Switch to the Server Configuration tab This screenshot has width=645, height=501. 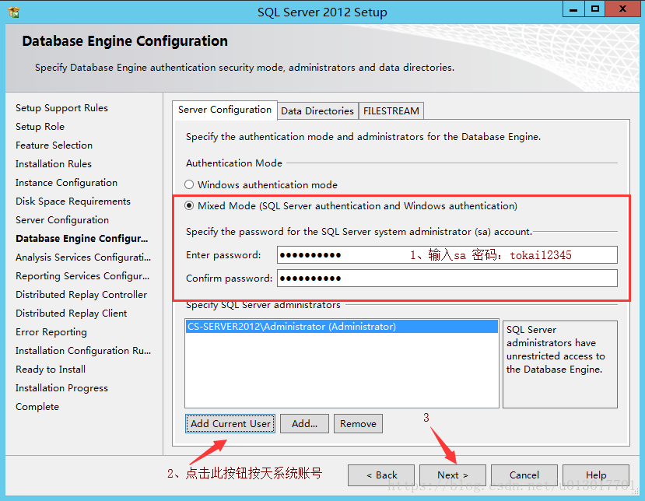click(225, 110)
